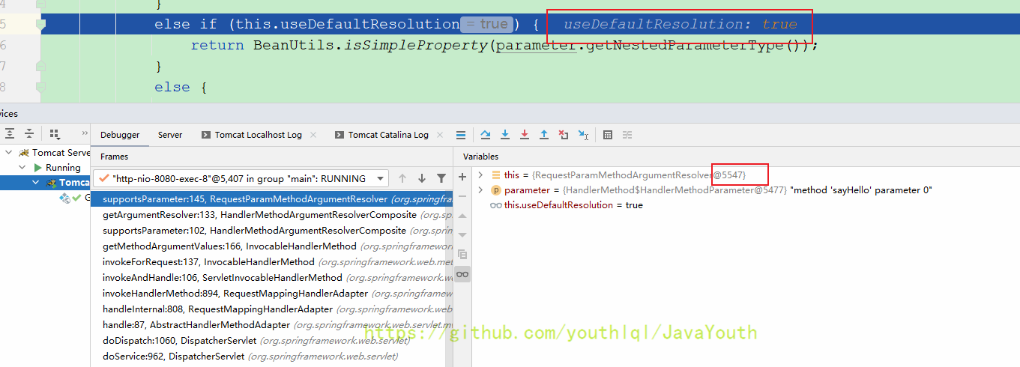Toggle show watches glasses icon in variables
This screenshot has width=1020, height=367.
point(462,274)
